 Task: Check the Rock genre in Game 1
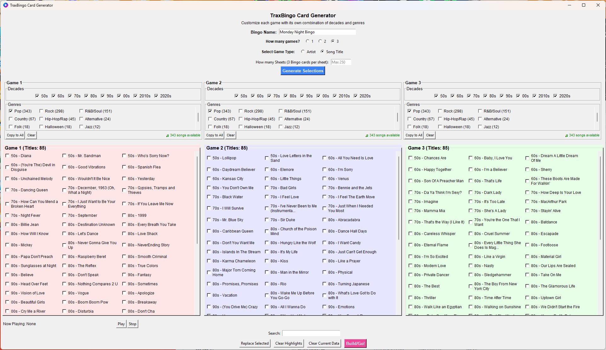(41, 111)
